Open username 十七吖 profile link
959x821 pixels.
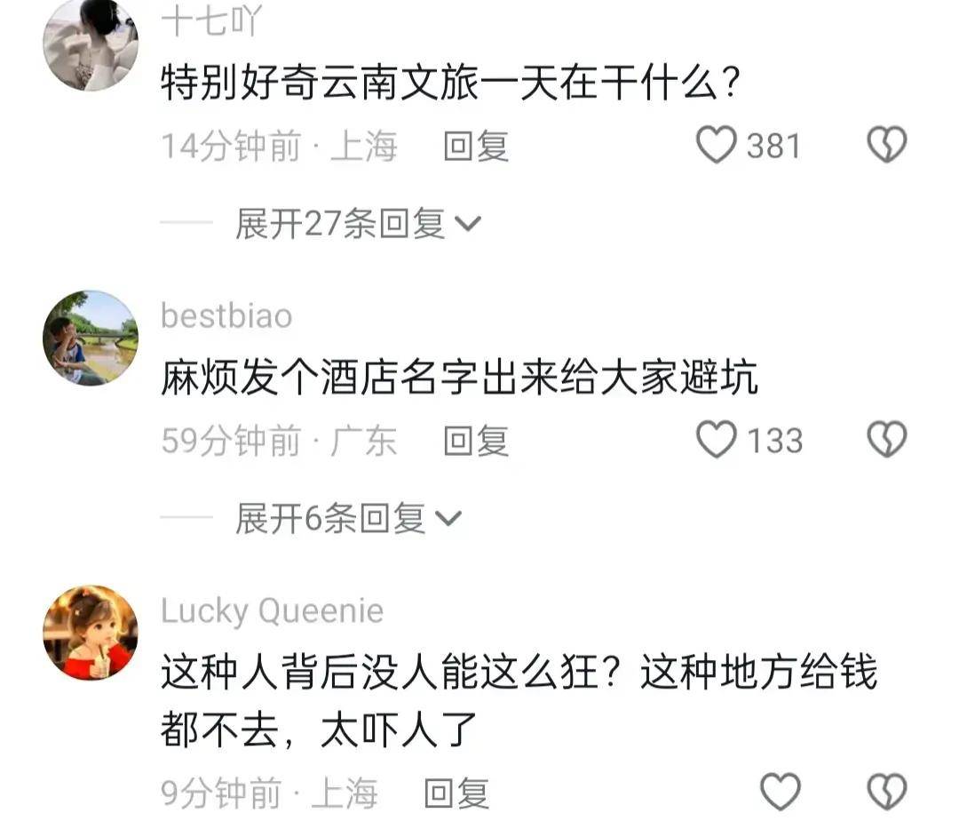point(211,20)
